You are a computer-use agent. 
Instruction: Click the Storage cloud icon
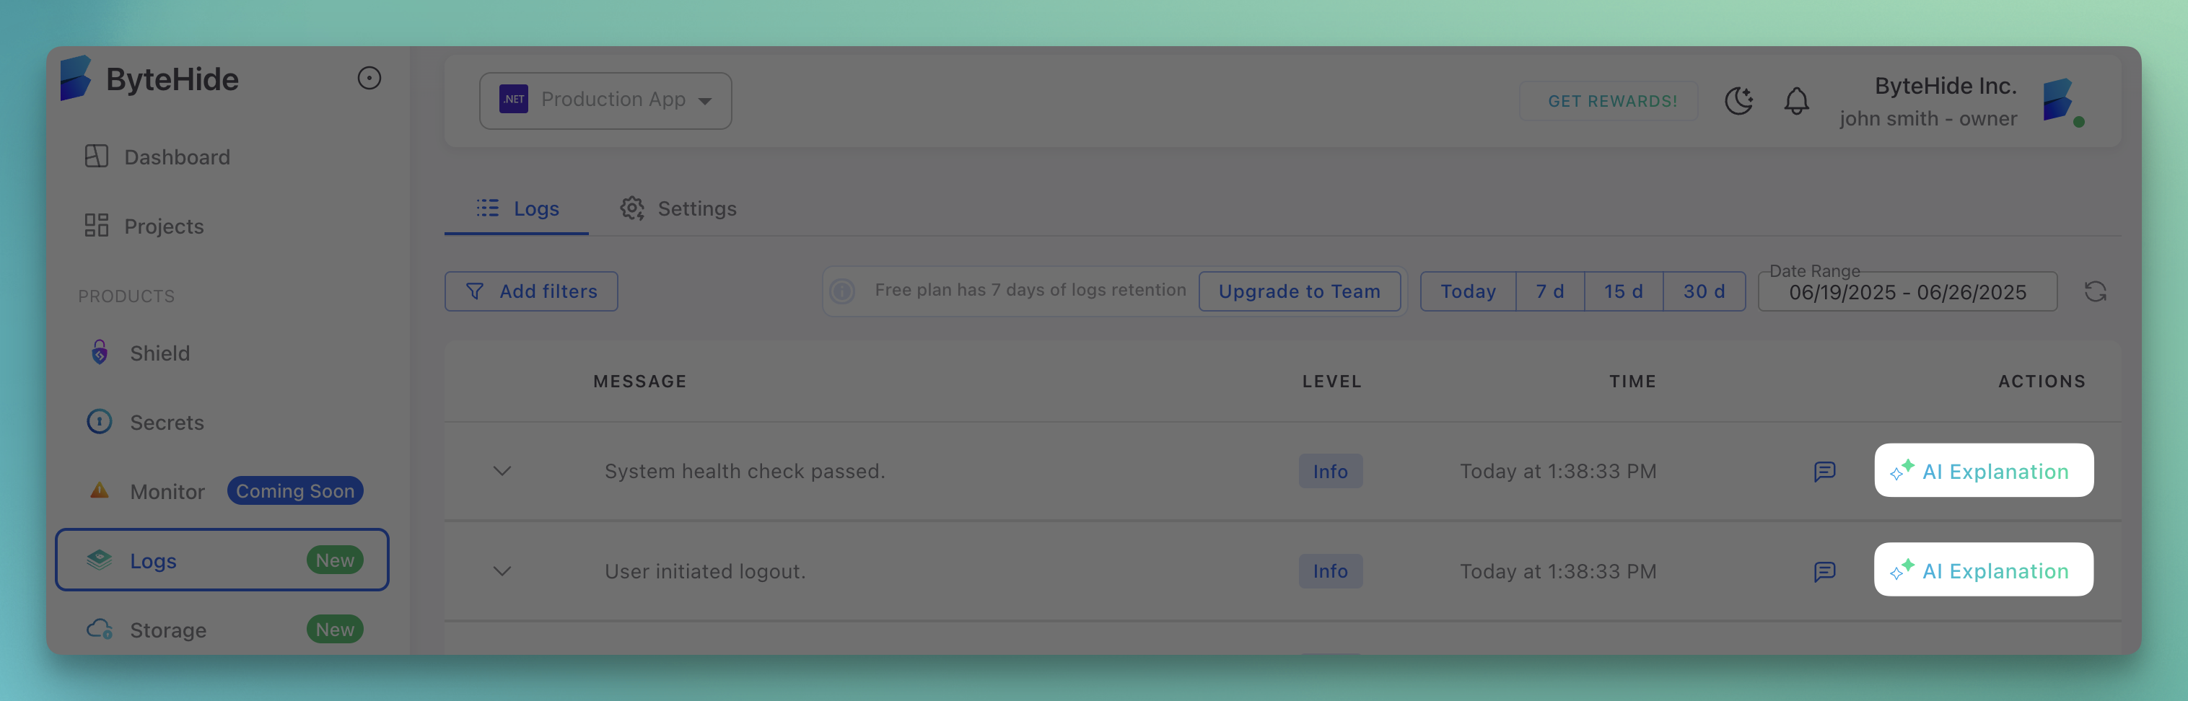pos(100,629)
